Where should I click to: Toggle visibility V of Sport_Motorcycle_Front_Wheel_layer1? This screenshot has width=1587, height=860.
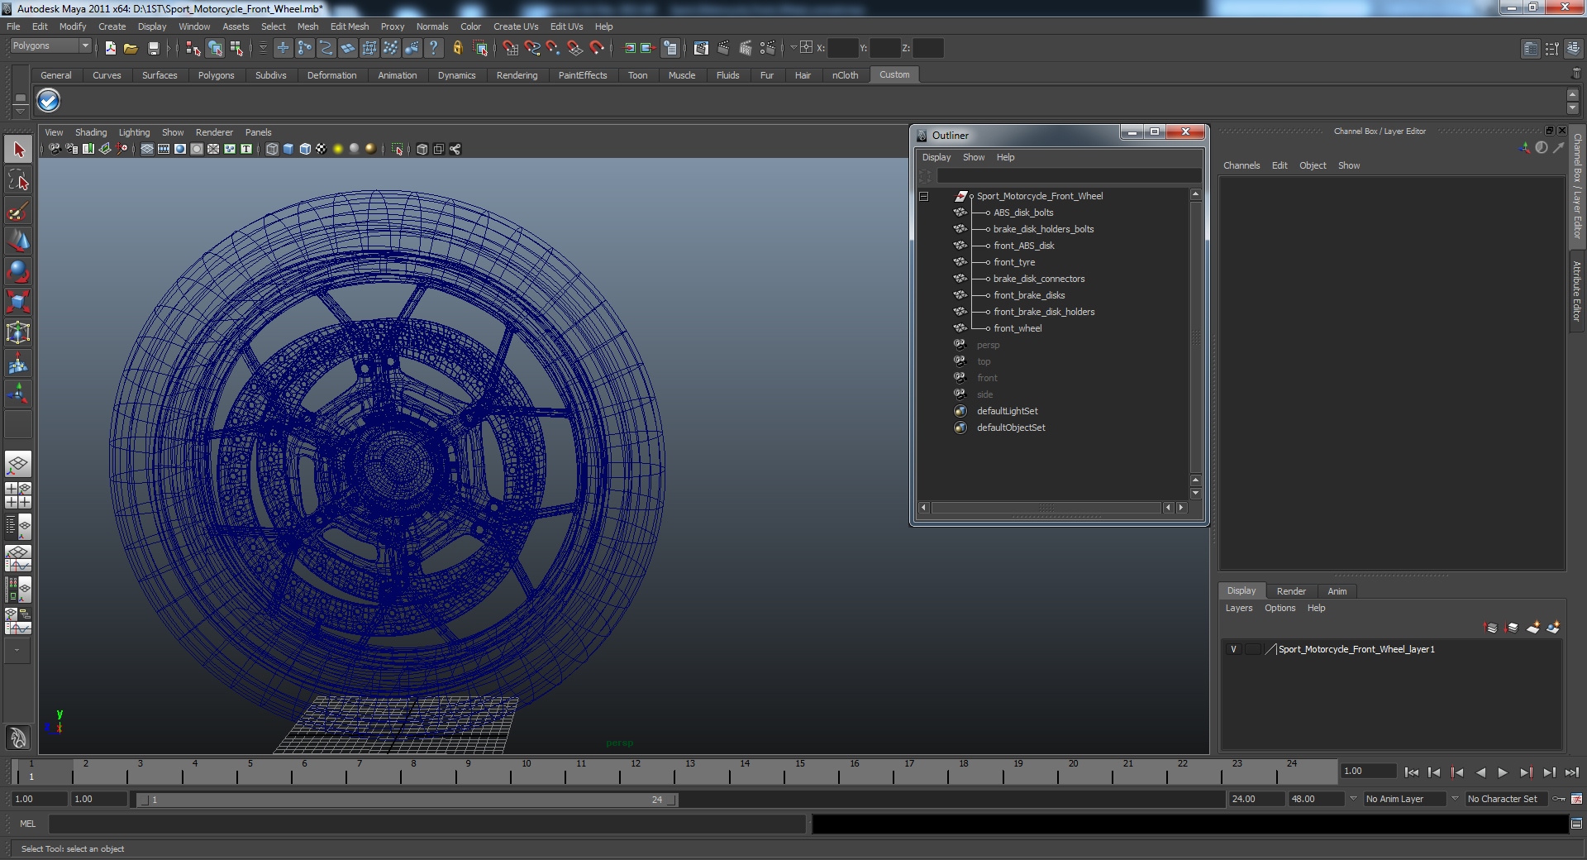coord(1233,649)
